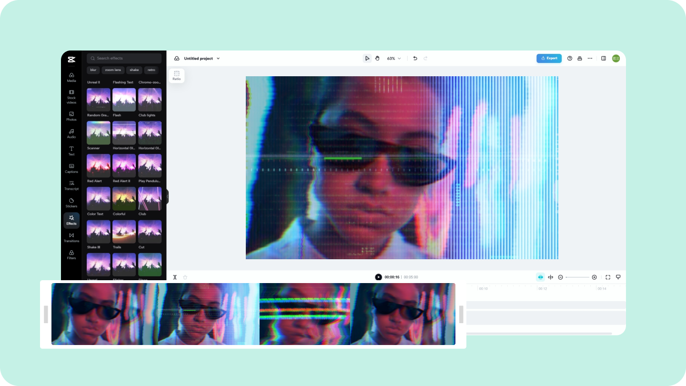Open the Captions panel tab
The width and height of the screenshot is (686, 386).
click(x=71, y=169)
